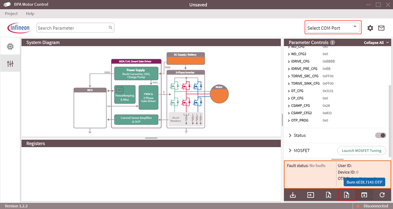Viewport: 393px width, 209px height.
Task: Click the MCU block in diagram
Action: [90, 108]
